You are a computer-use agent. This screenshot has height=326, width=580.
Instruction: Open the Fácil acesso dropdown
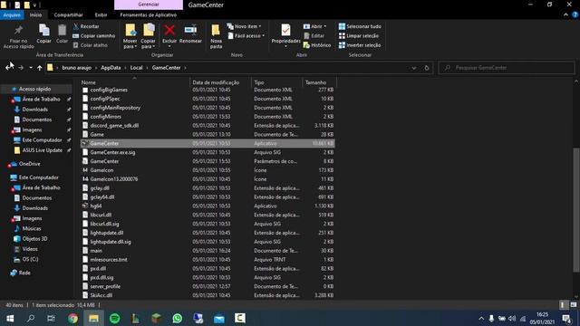[246, 36]
